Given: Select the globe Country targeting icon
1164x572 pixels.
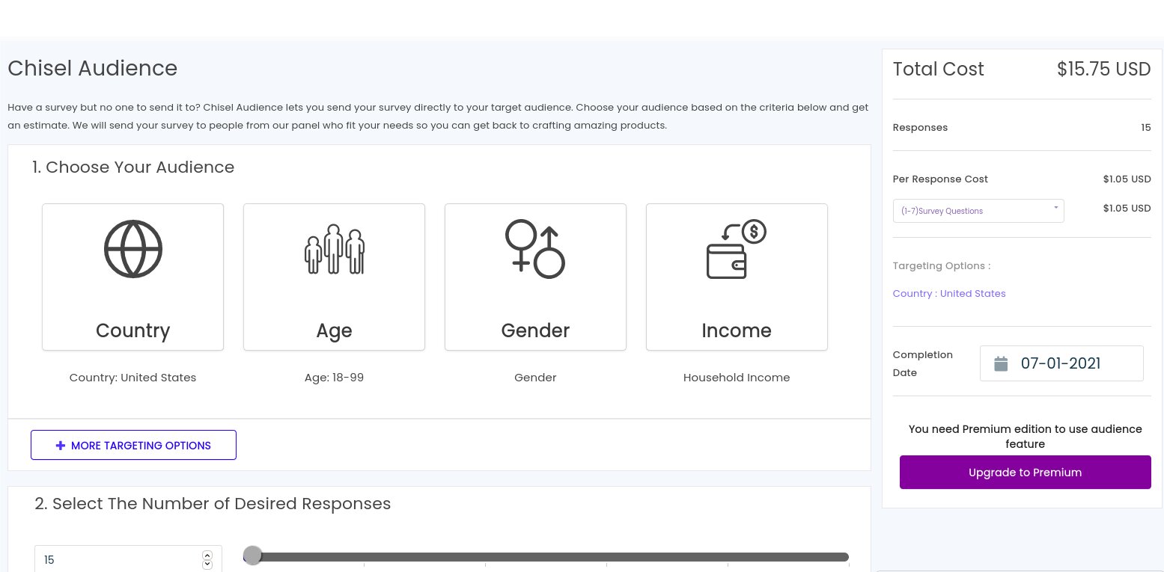Looking at the screenshot, I should tap(132, 248).
